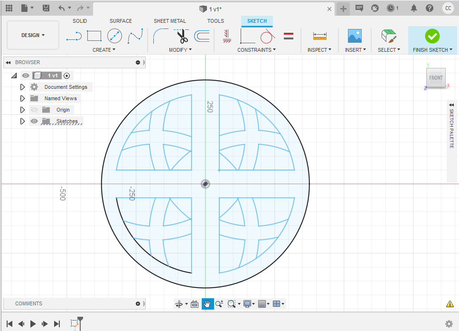Click the Look At tool

pos(194,304)
